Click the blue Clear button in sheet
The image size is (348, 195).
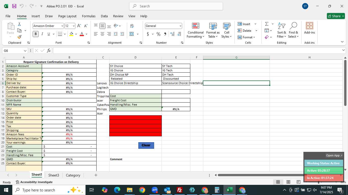146,145
